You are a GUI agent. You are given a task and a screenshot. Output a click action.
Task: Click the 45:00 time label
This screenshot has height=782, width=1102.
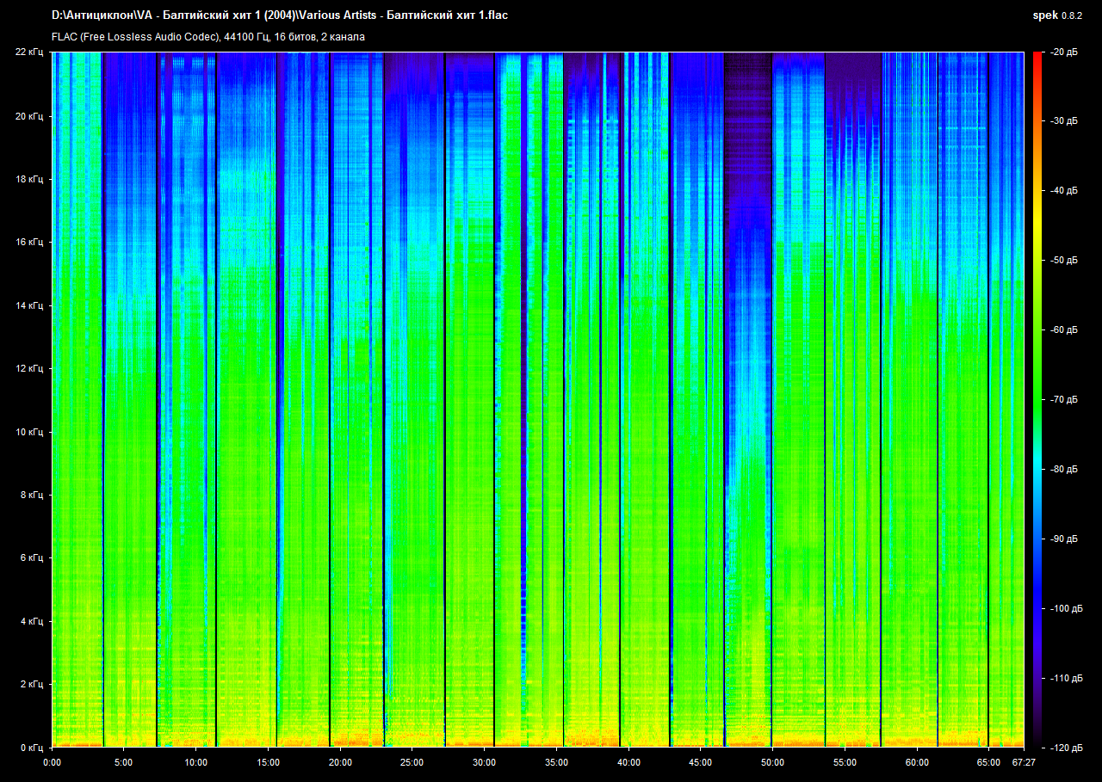tap(700, 762)
